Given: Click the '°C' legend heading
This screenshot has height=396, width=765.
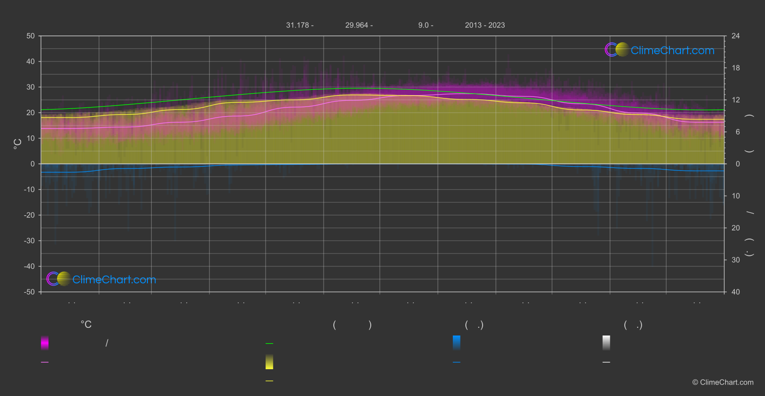Looking at the screenshot, I should [x=86, y=325].
